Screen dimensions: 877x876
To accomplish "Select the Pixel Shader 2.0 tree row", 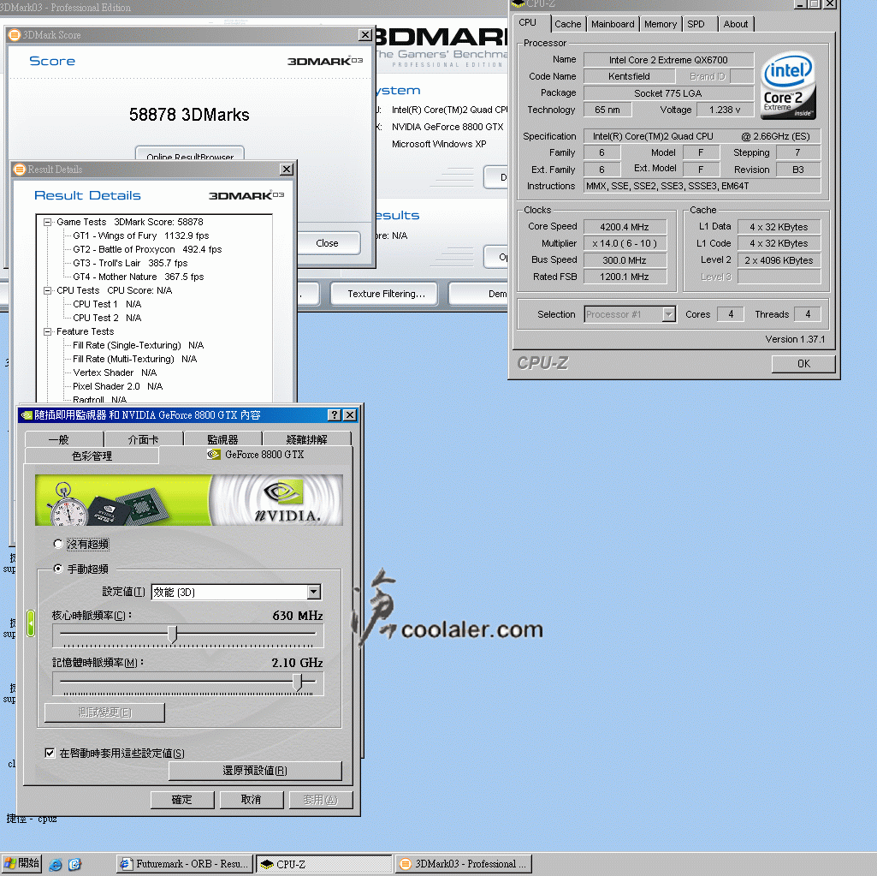I will click(x=117, y=386).
